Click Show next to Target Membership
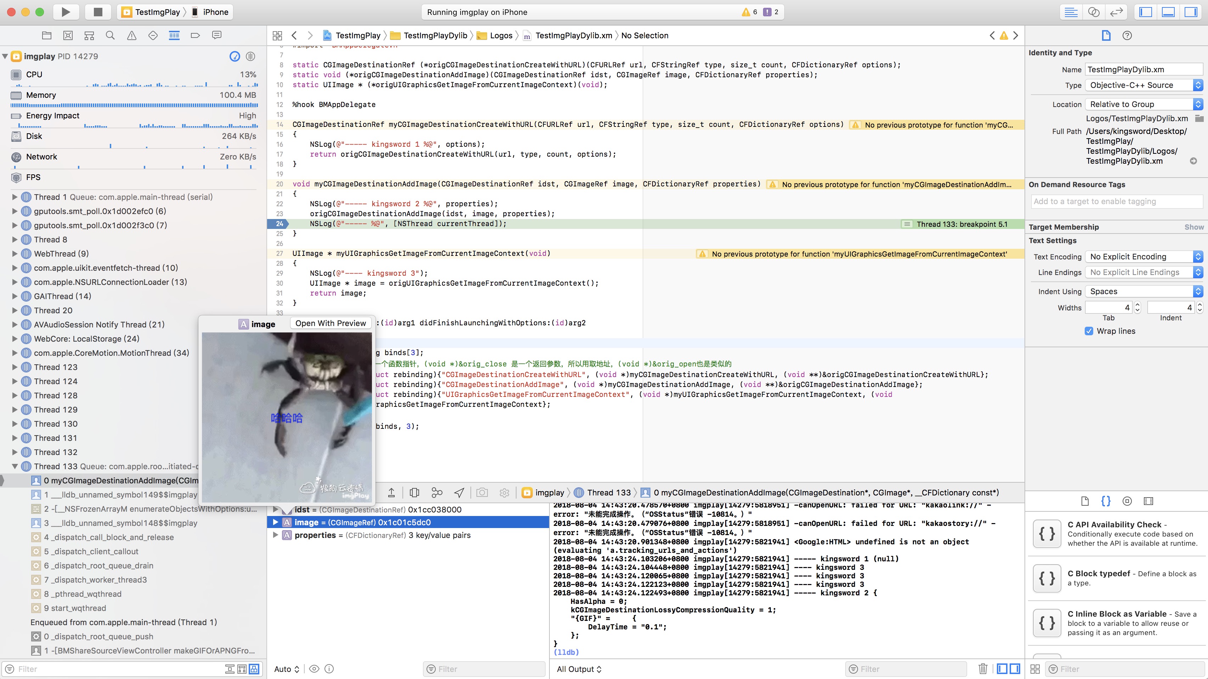Image resolution: width=1208 pixels, height=679 pixels. [x=1193, y=227]
